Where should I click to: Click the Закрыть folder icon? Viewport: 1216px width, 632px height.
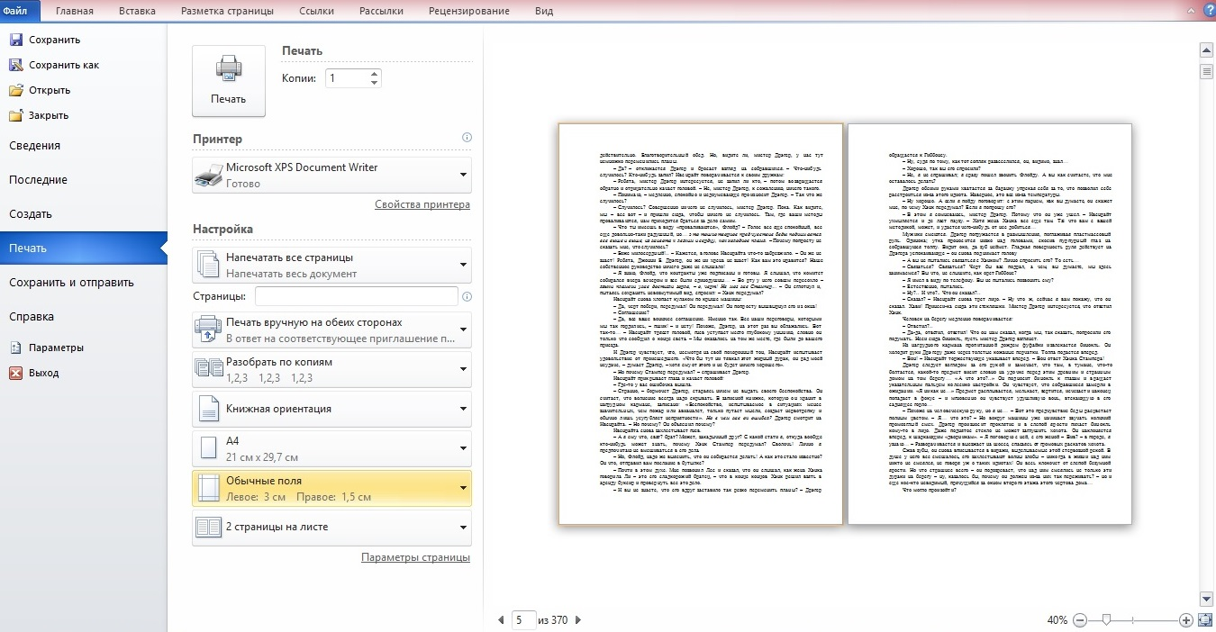coord(15,115)
